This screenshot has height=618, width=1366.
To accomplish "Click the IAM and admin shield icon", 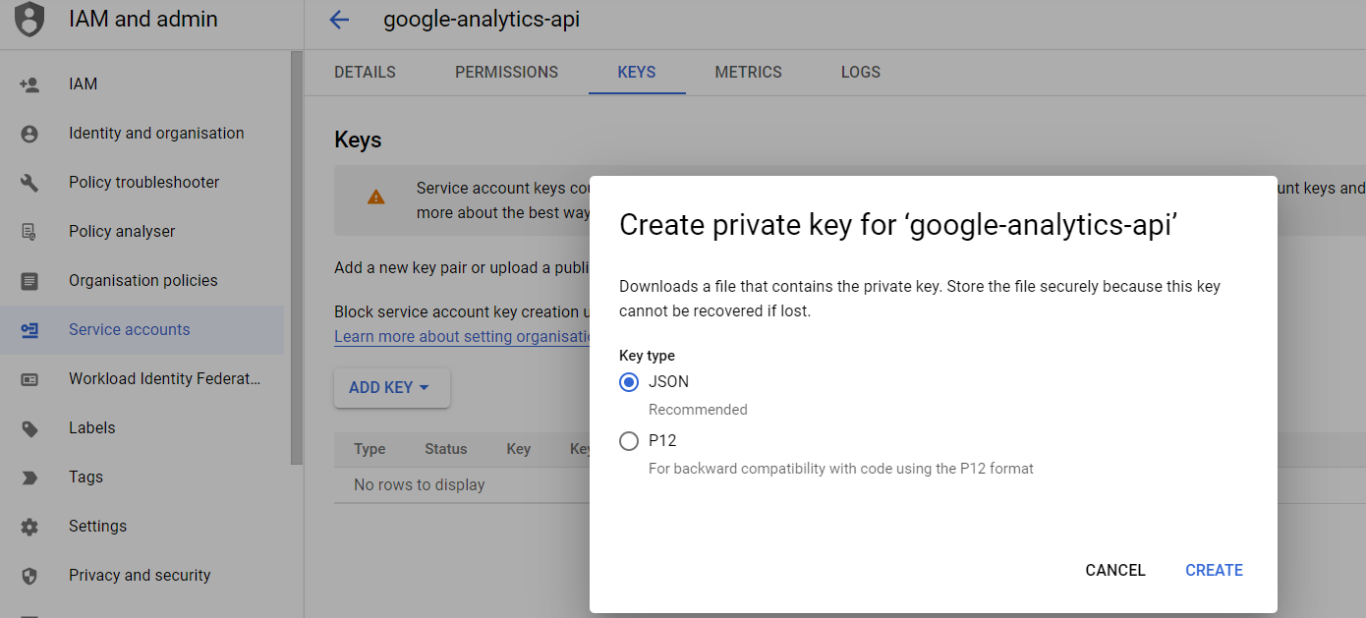I will (30, 19).
